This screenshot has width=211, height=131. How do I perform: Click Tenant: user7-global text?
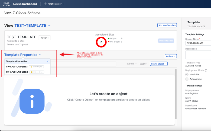pyautogui.click(x=17, y=45)
